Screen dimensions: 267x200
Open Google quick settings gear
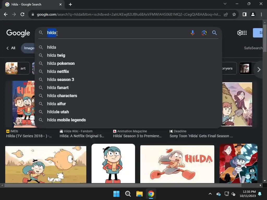240,33
